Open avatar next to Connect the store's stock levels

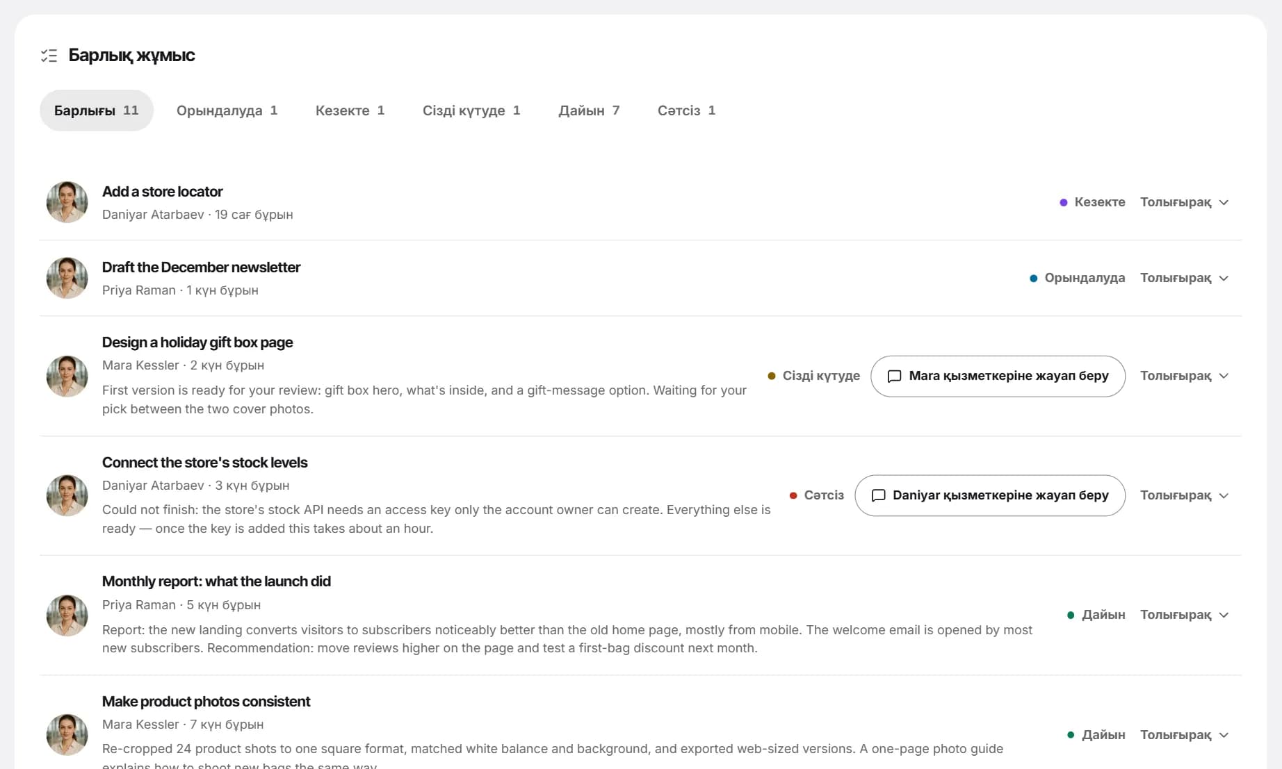(67, 495)
